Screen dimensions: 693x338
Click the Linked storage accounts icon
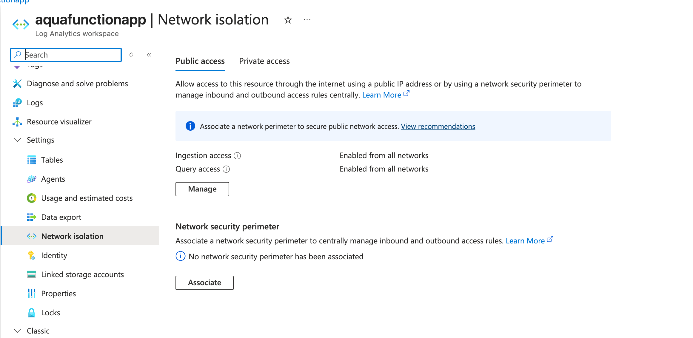[32, 274]
